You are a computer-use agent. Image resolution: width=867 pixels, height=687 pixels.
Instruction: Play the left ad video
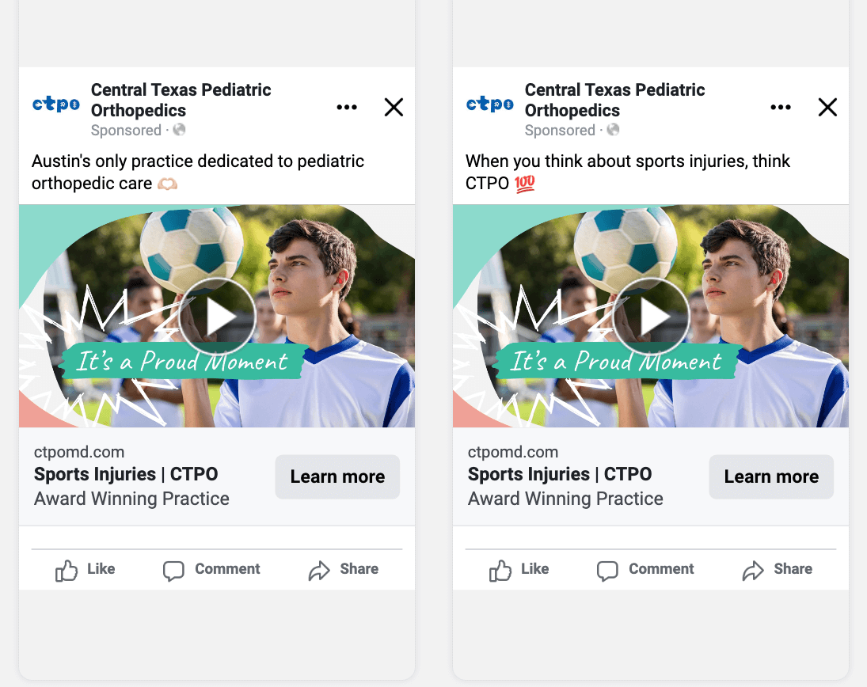[x=217, y=316]
